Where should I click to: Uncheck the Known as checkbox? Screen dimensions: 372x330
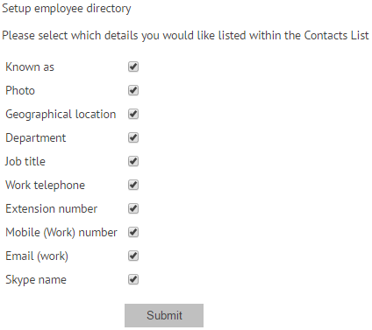[133, 67]
